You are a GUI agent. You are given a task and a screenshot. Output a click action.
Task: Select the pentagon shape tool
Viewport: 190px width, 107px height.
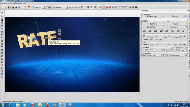(x=2, y=32)
